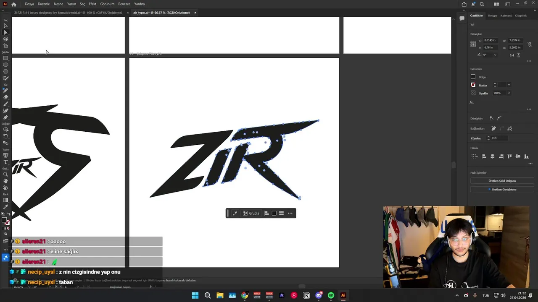538x302 pixels.
Task: Click Üretken Genişletme button
Action: (502, 190)
